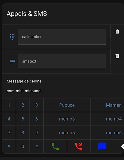Toggle the eye visibility icon

click(x=123, y=146)
